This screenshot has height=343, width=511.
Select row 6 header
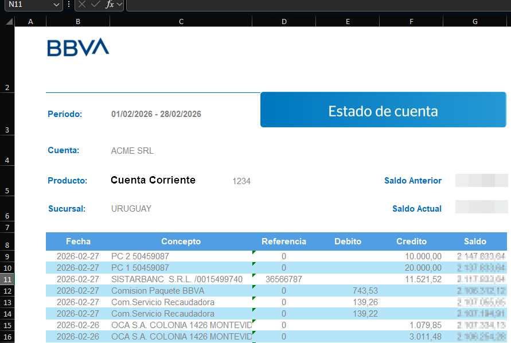click(x=7, y=208)
